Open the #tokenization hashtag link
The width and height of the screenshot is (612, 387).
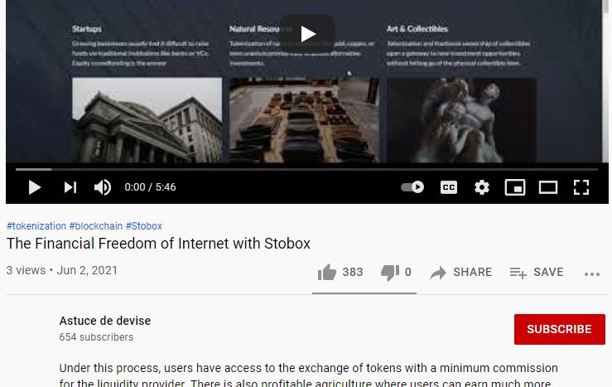[36, 226]
